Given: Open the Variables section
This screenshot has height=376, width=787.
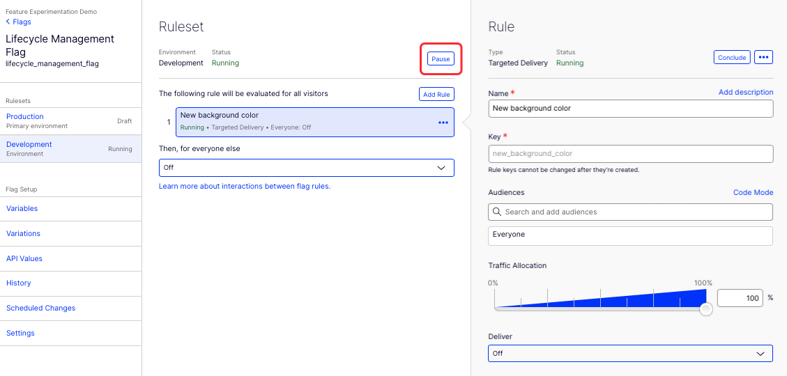Looking at the screenshot, I should click(70, 209).
